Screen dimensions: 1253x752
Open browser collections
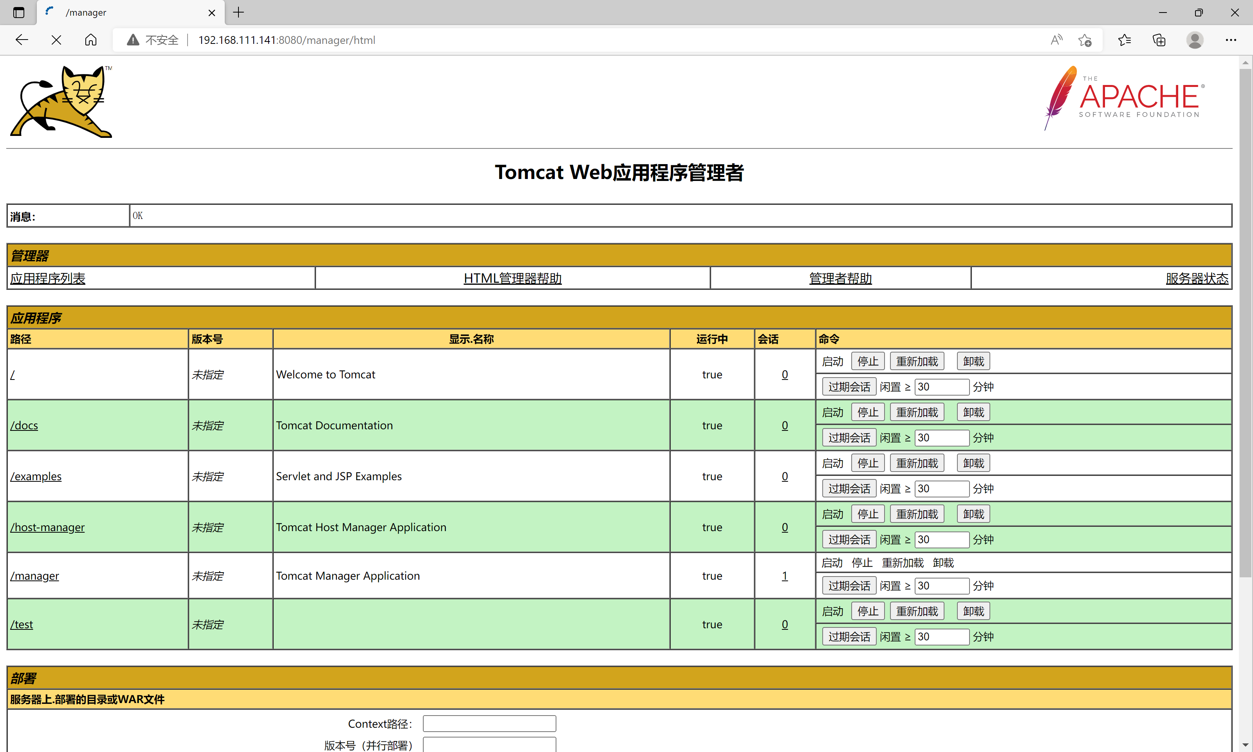[x=1159, y=40]
